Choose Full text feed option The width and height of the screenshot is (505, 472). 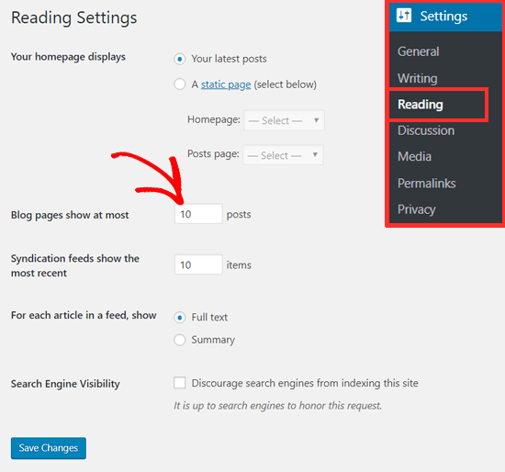click(179, 318)
